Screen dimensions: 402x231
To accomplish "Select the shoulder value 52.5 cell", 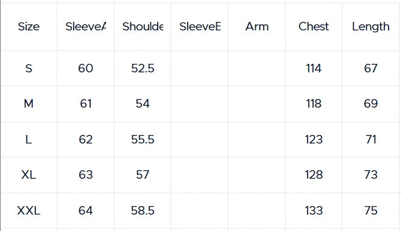I will [x=143, y=68].
